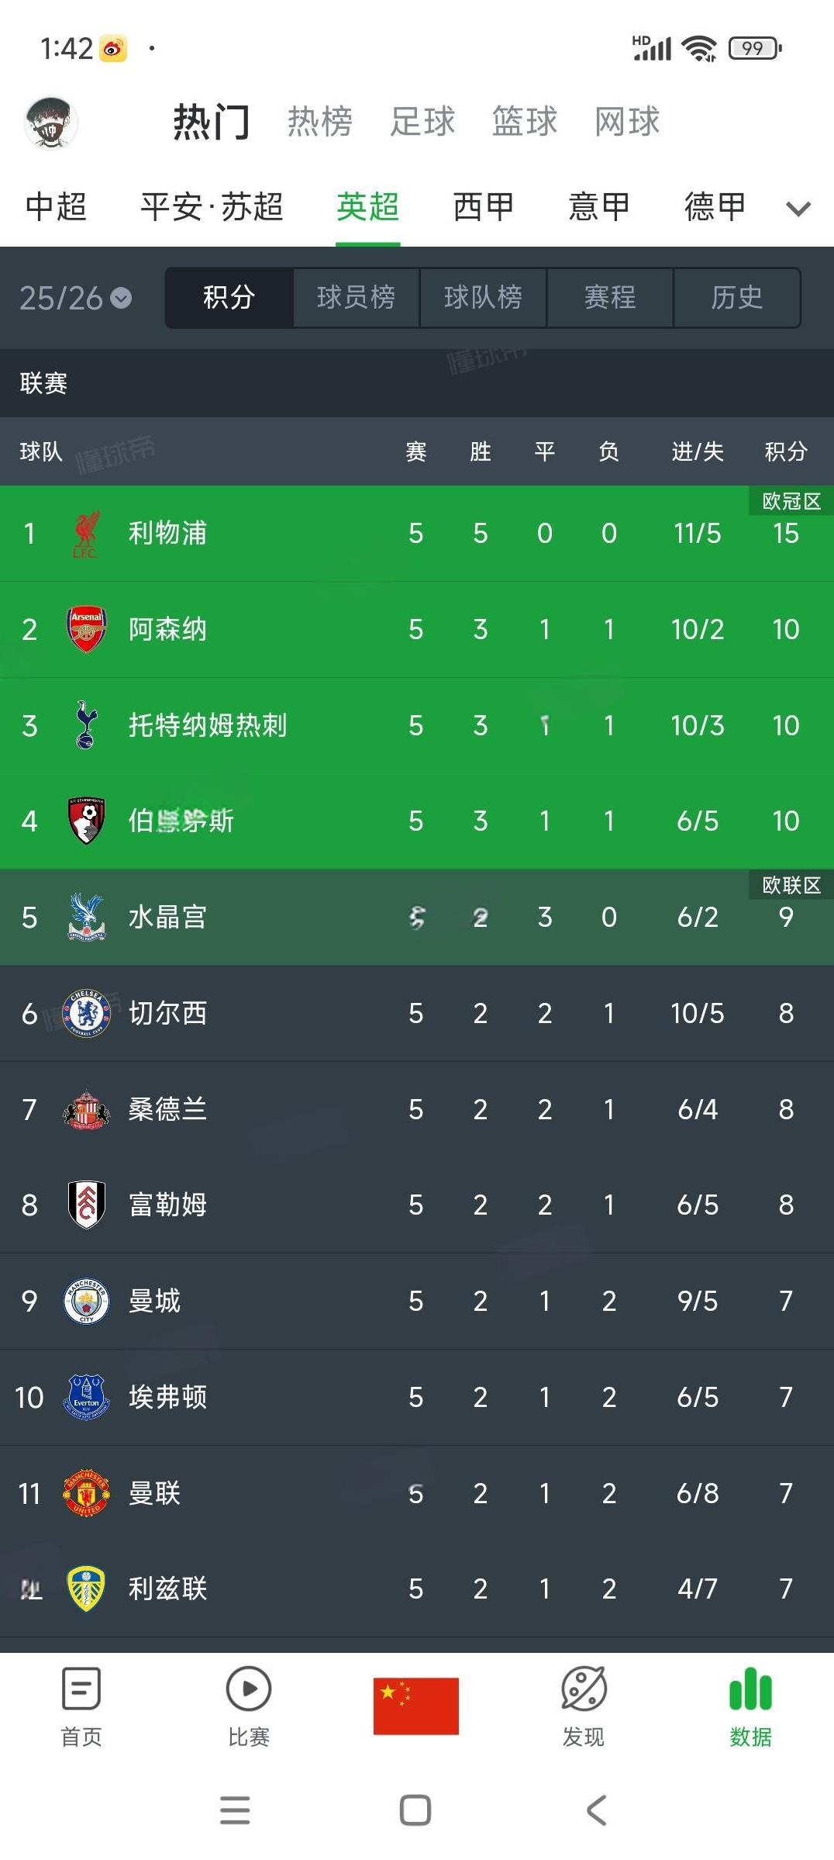Tap the 数据 bar chart icon
Viewport: 834px width, 1860px height.
pos(750,1689)
